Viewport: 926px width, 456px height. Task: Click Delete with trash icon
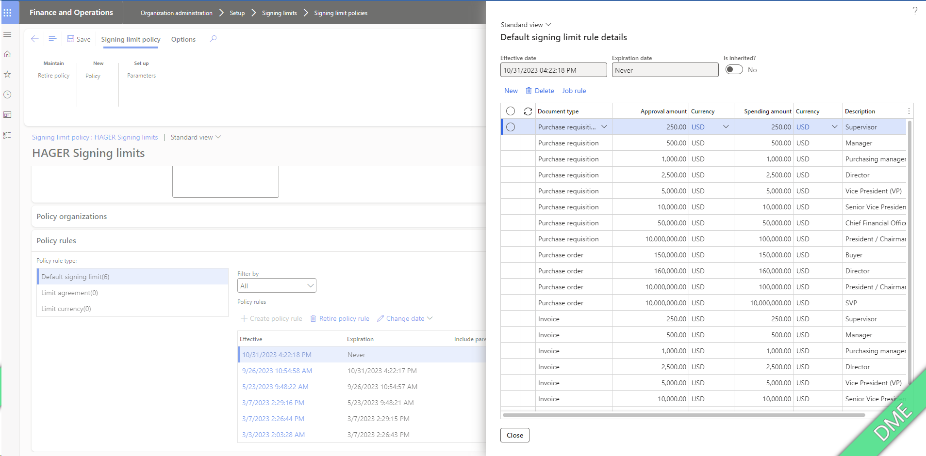pos(540,91)
